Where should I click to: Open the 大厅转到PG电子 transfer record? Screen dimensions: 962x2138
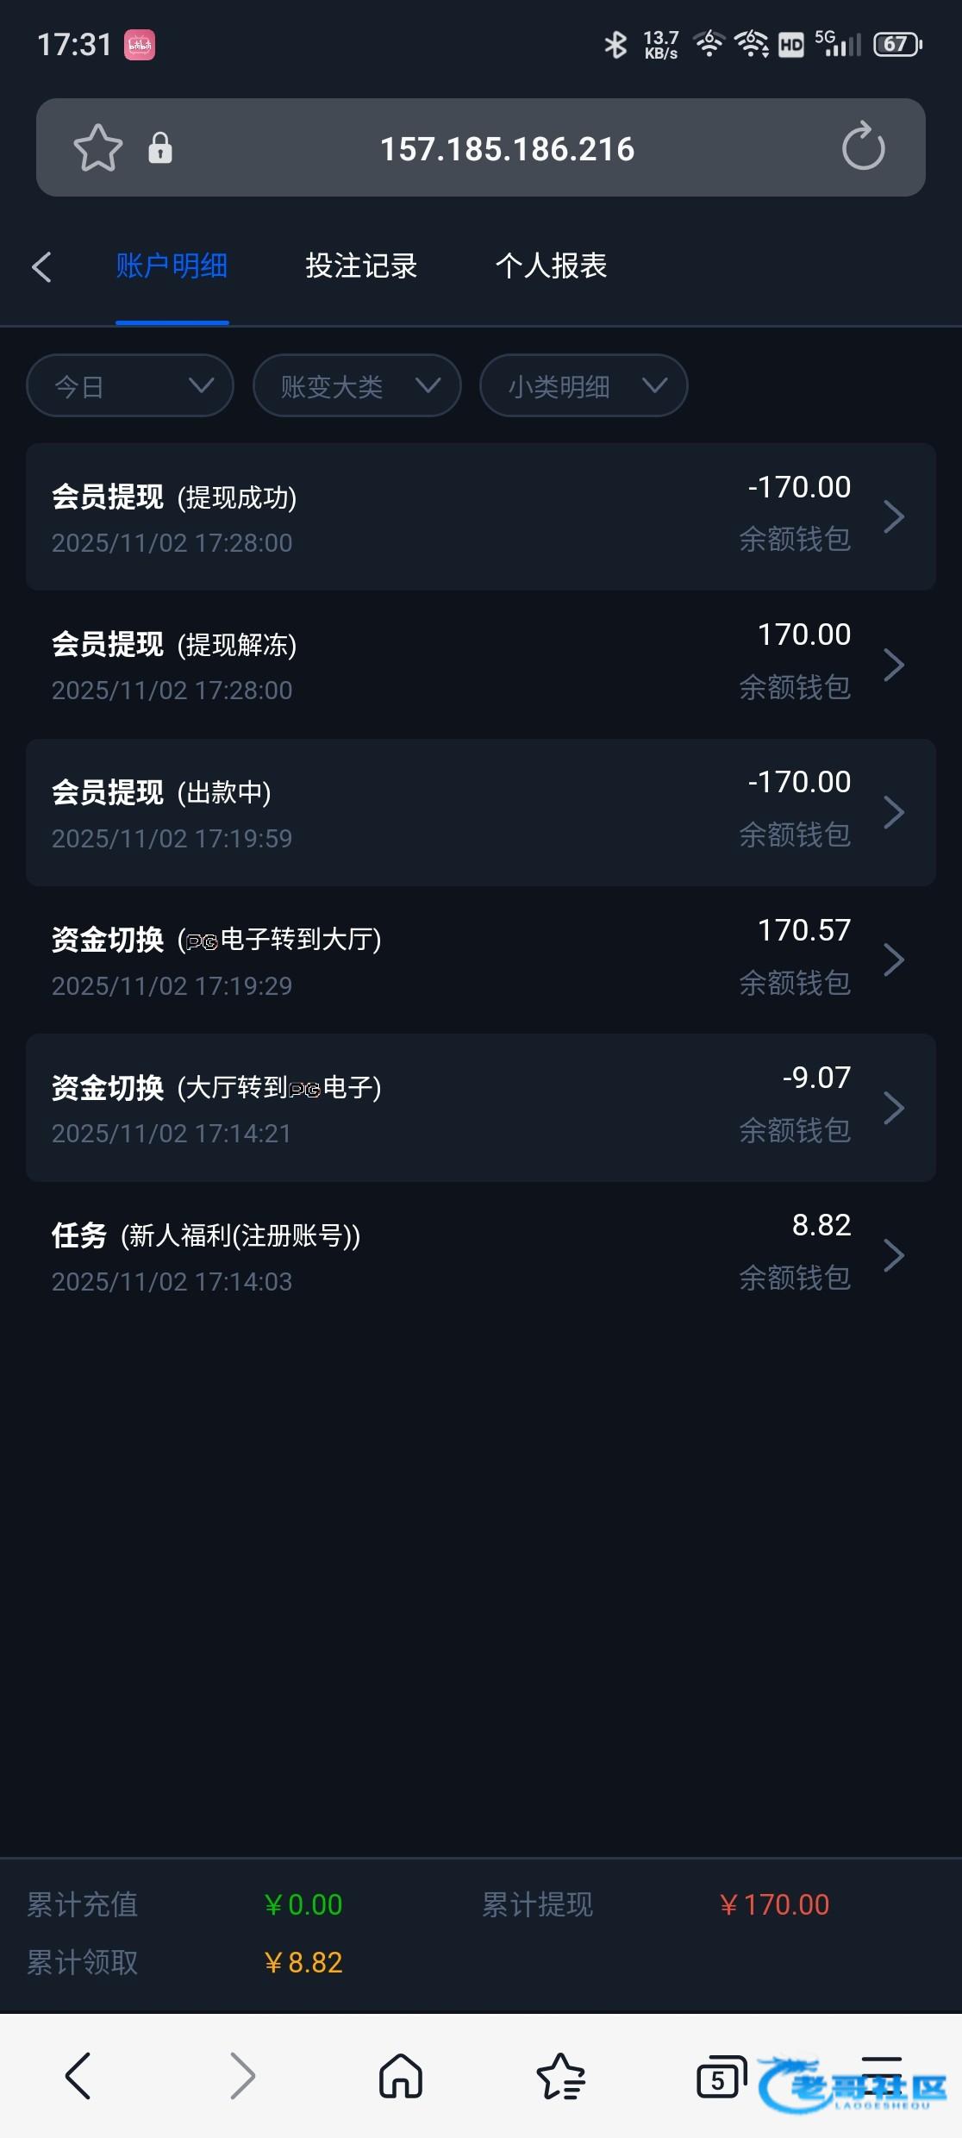(480, 1108)
